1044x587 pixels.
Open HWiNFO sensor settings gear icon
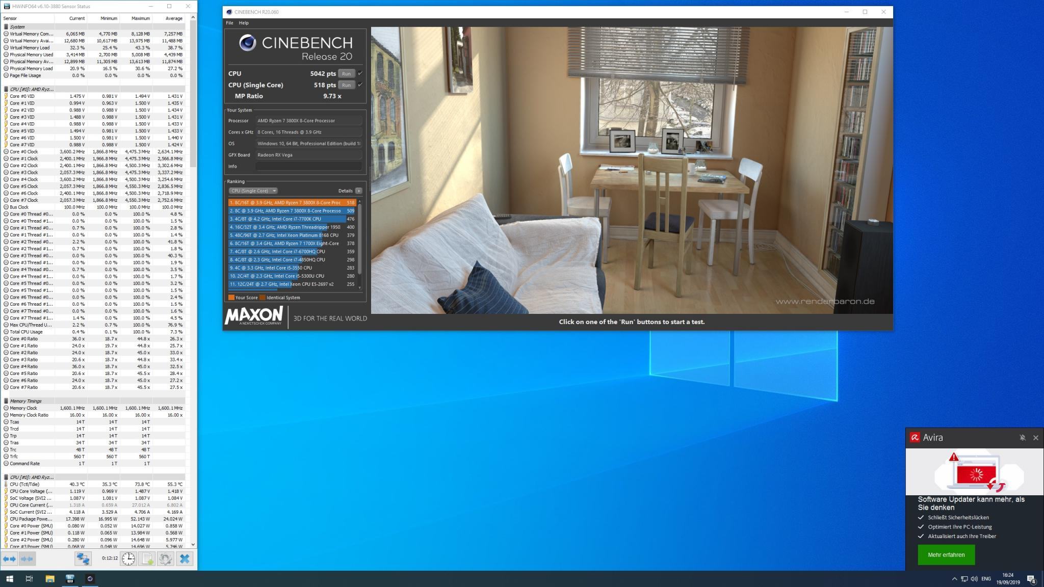165,558
